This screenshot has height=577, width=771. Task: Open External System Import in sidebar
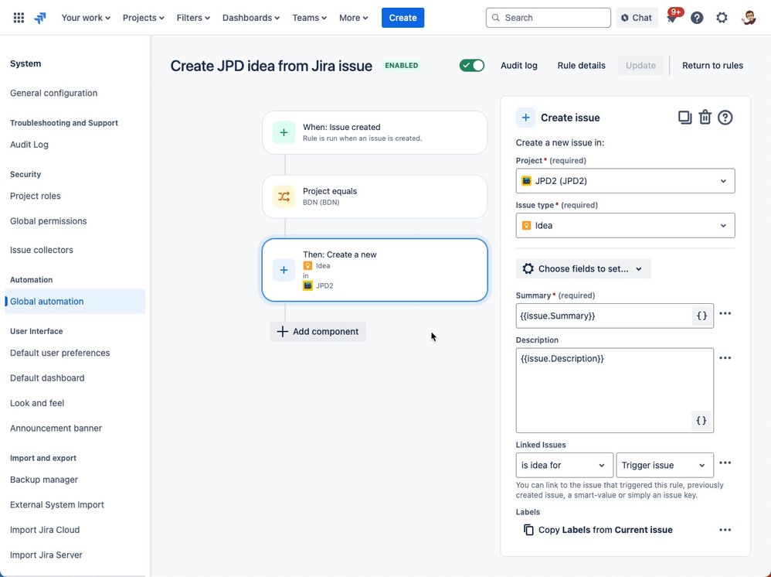click(x=57, y=504)
